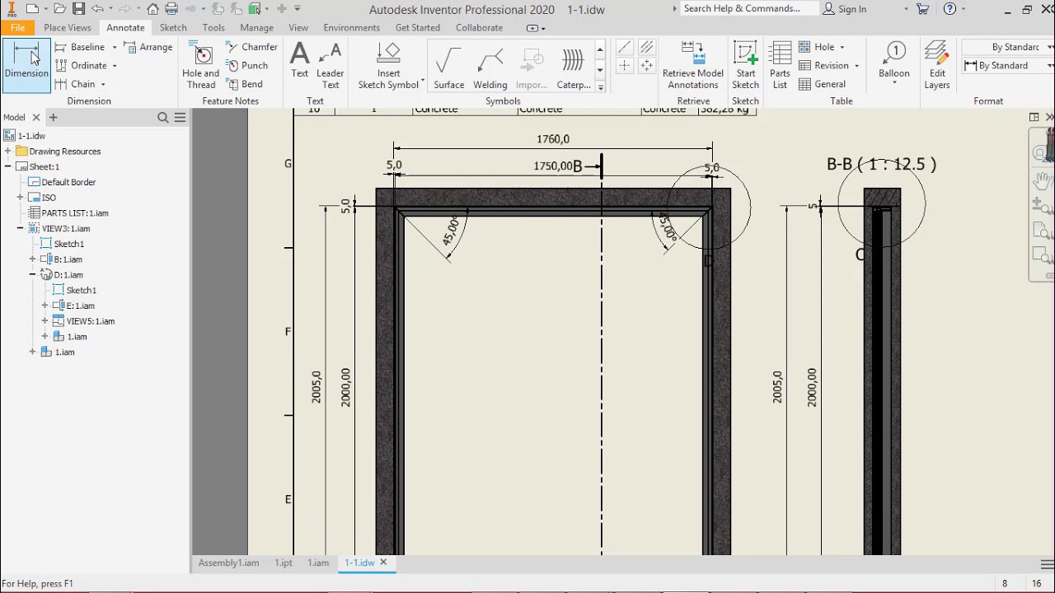This screenshot has height=593, width=1055.
Task: Open the Baseline dropdown arrow
Action: (114, 48)
